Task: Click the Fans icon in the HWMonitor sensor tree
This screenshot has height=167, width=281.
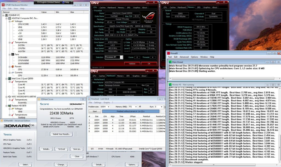Action: (x=13, y=54)
